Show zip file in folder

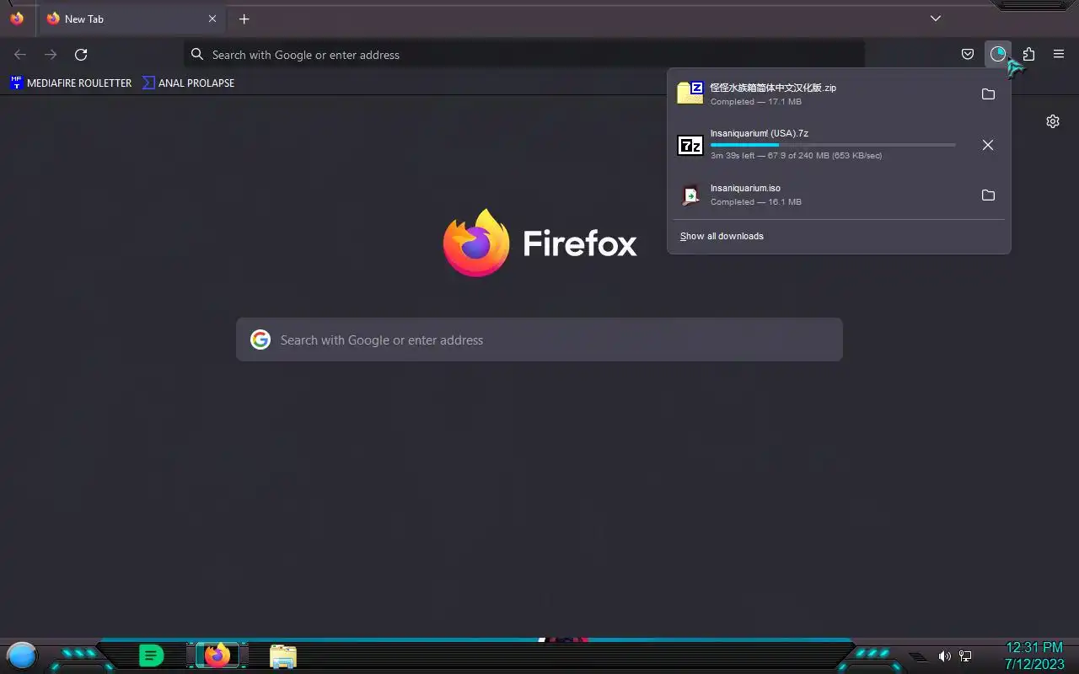988,94
